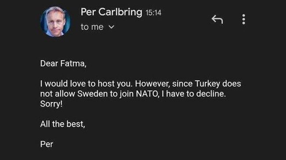
Task: Click the "to me" recipient label
Action: [92, 27]
